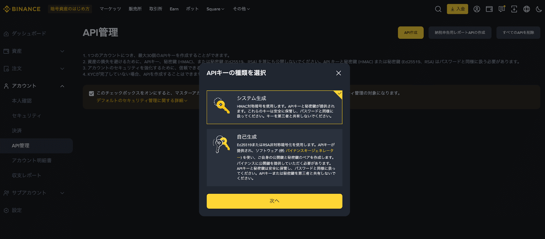Toggle the default security settings checkbox

tap(91, 94)
